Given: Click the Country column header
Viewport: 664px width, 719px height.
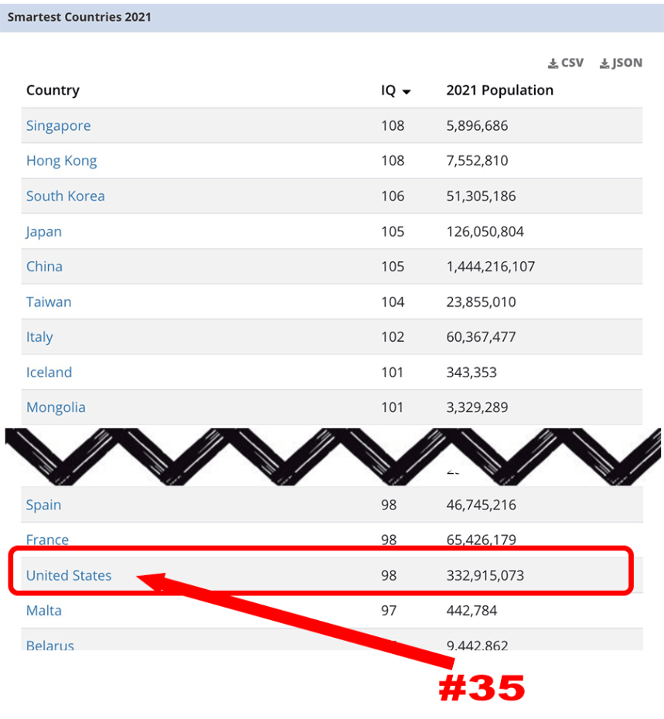Looking at the screenshot, I should (x=53, y=90).
